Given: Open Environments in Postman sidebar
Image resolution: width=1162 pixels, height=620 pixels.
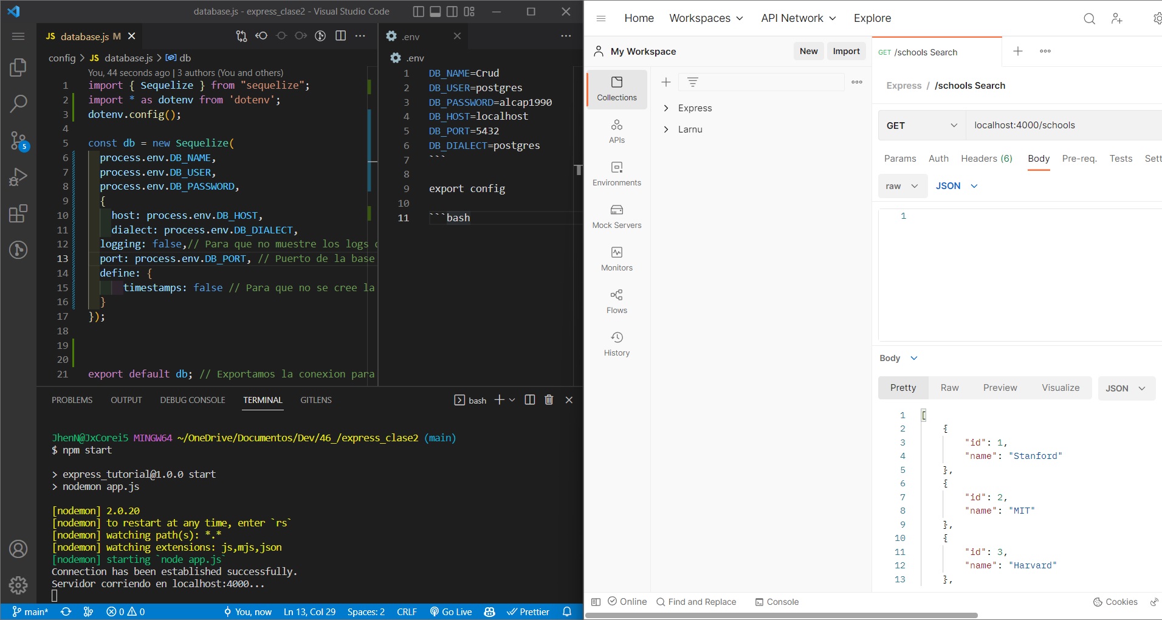Looking at the screenshot, I should click(x=617, y=174).
